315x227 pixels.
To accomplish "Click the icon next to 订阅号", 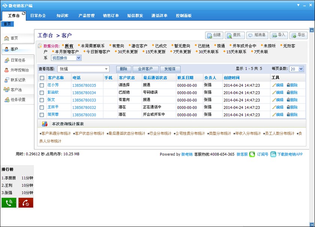I will click(x=273, y=154).
